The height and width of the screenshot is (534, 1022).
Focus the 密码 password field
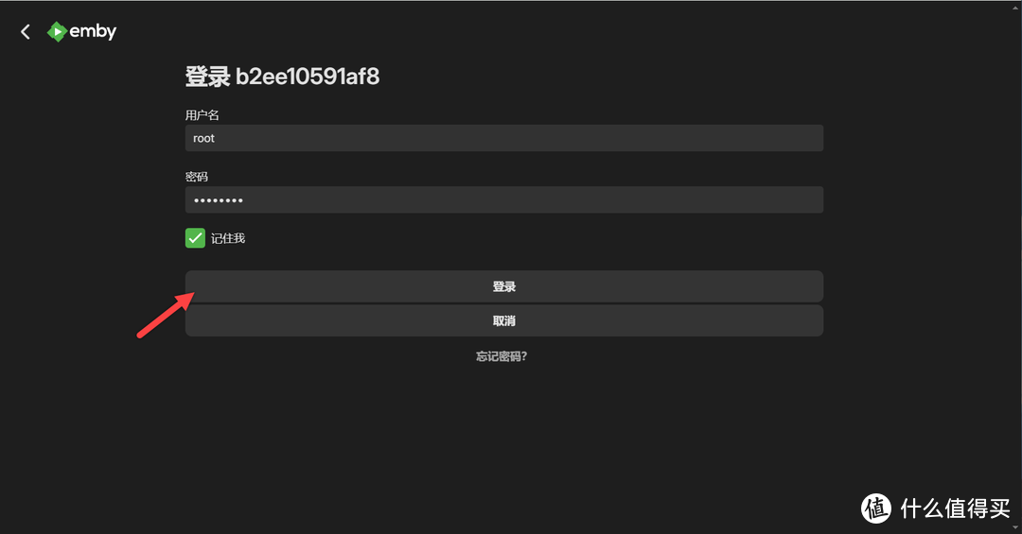coord(503,200)
